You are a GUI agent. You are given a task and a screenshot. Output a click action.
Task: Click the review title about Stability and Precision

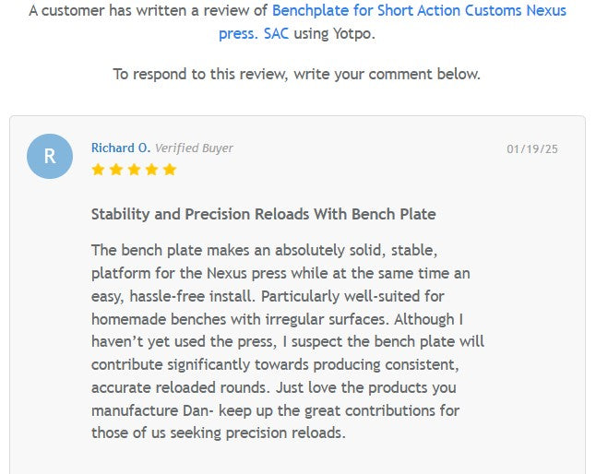click(263, 214)
